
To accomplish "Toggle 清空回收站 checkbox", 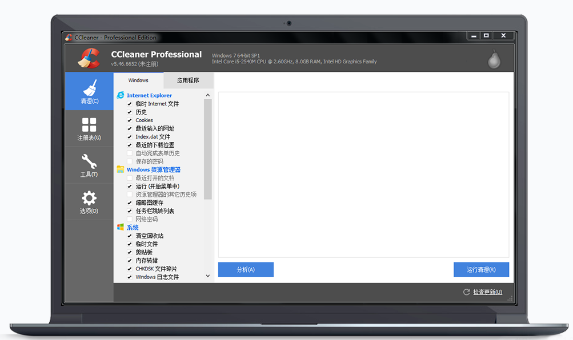I will click(129, 236).
